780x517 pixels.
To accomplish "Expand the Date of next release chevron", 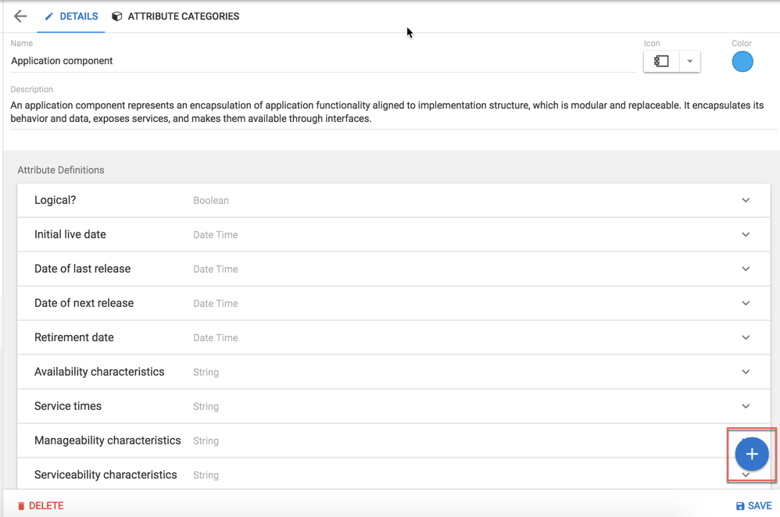I will [x=746, y=304].
